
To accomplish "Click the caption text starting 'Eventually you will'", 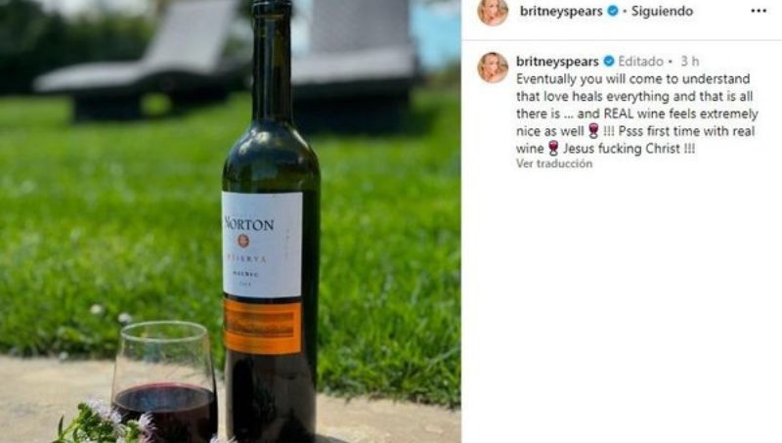I will [x=637, y=113].
